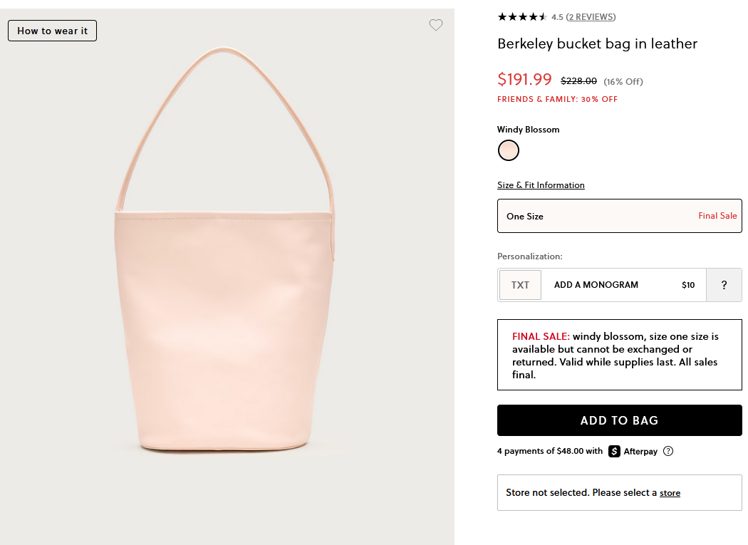The width and height of the screenshot is (748, 545).
Task: Click Add a Monogram option
Action: tap(596, 285)
